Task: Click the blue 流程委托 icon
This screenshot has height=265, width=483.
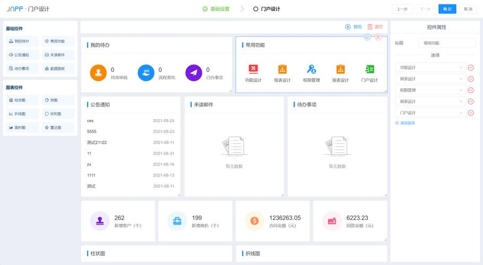Action: 146,73
